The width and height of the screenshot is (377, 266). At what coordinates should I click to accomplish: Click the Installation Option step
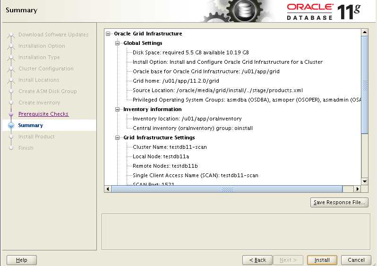[x=42, y=46]
